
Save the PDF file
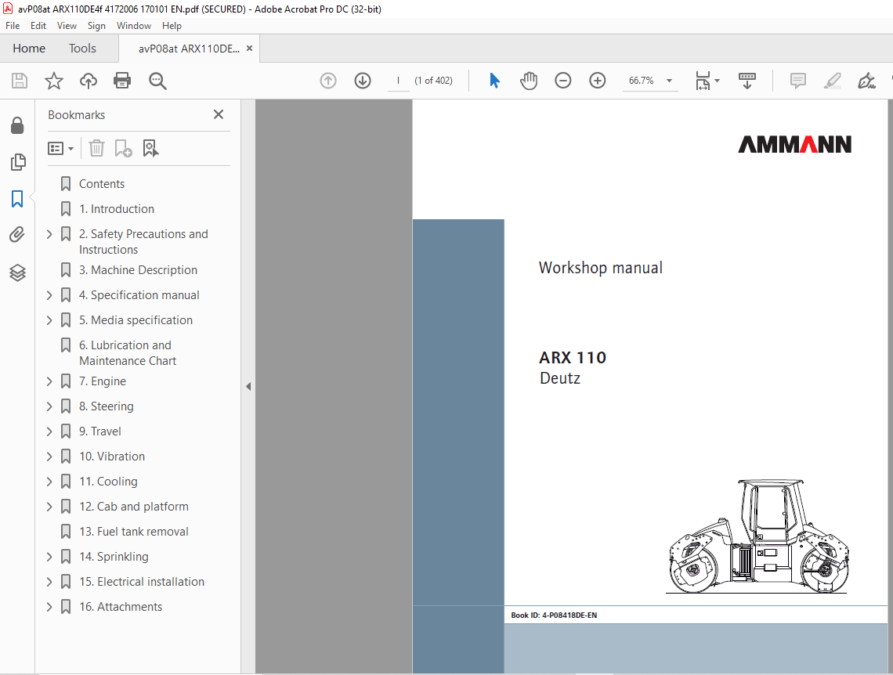[x=19, y=80]
